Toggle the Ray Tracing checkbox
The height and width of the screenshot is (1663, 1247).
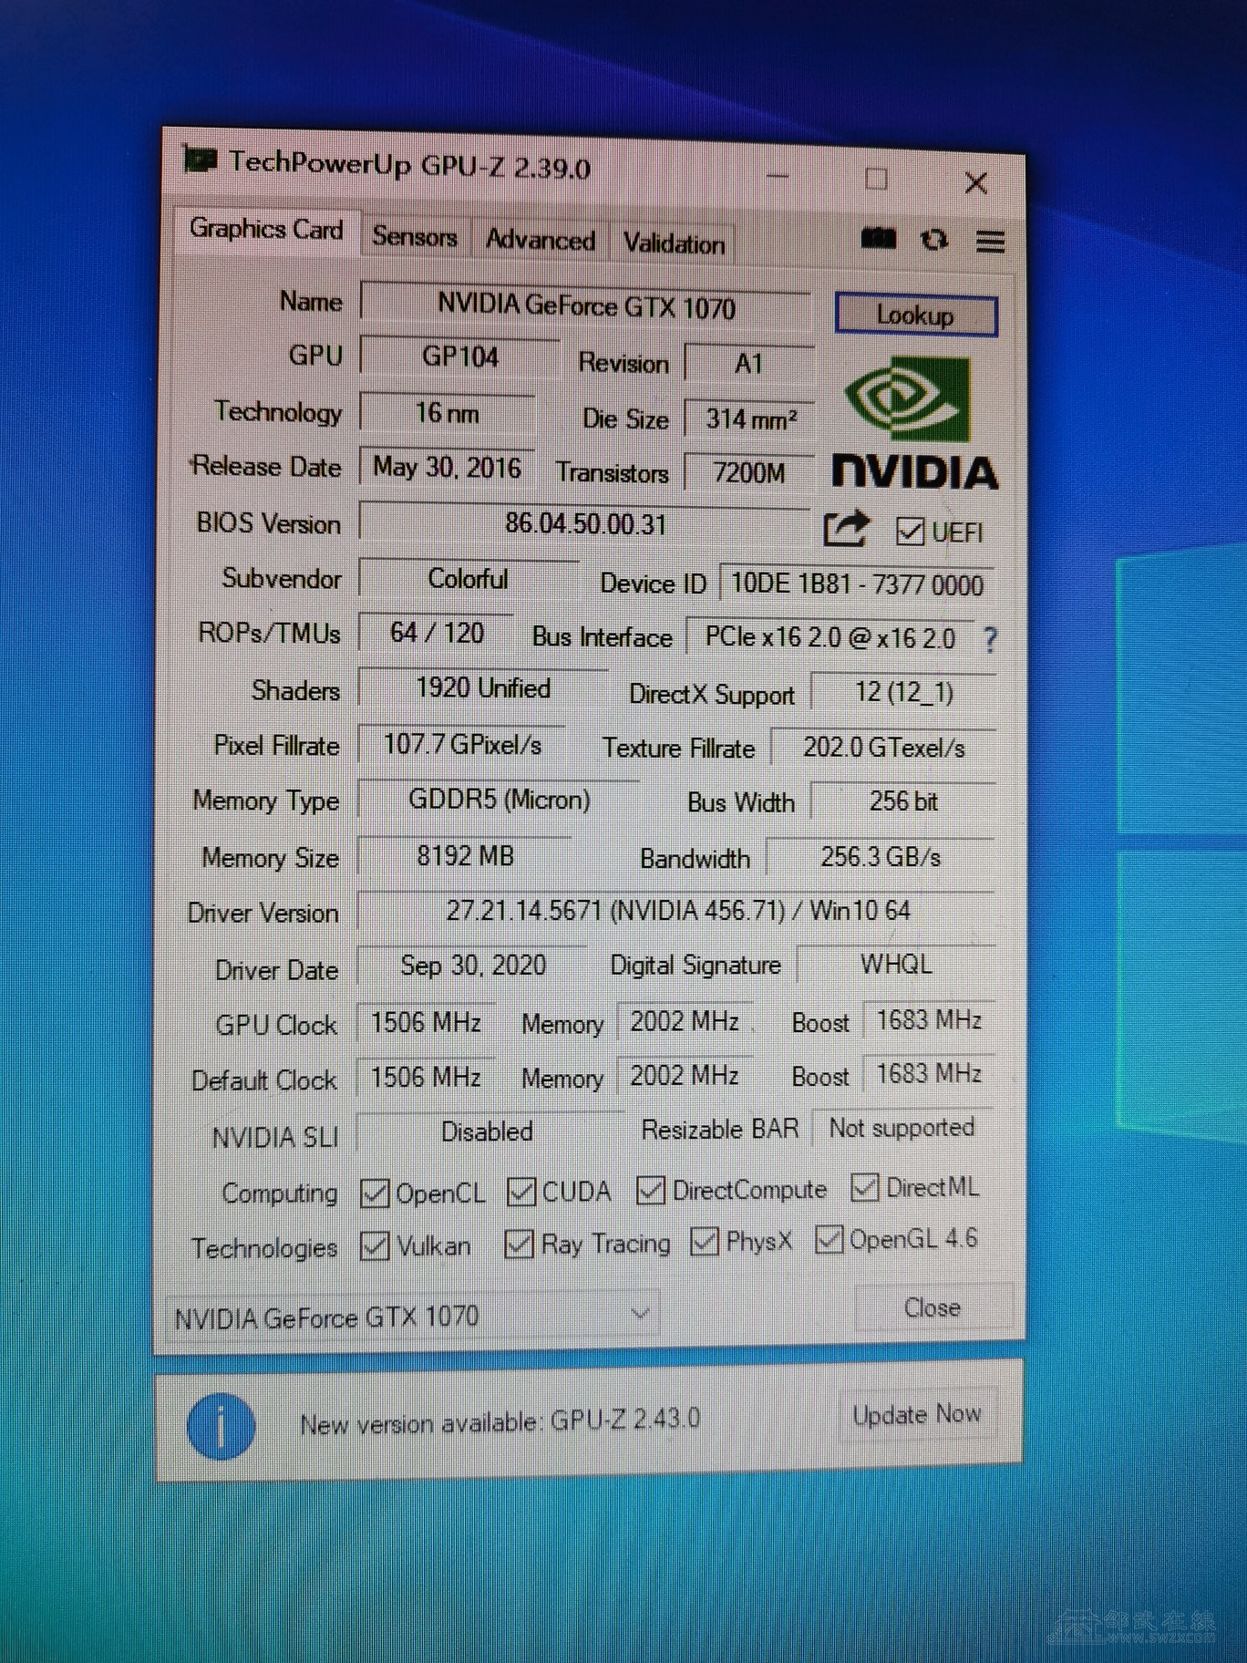coord(519,1244)
